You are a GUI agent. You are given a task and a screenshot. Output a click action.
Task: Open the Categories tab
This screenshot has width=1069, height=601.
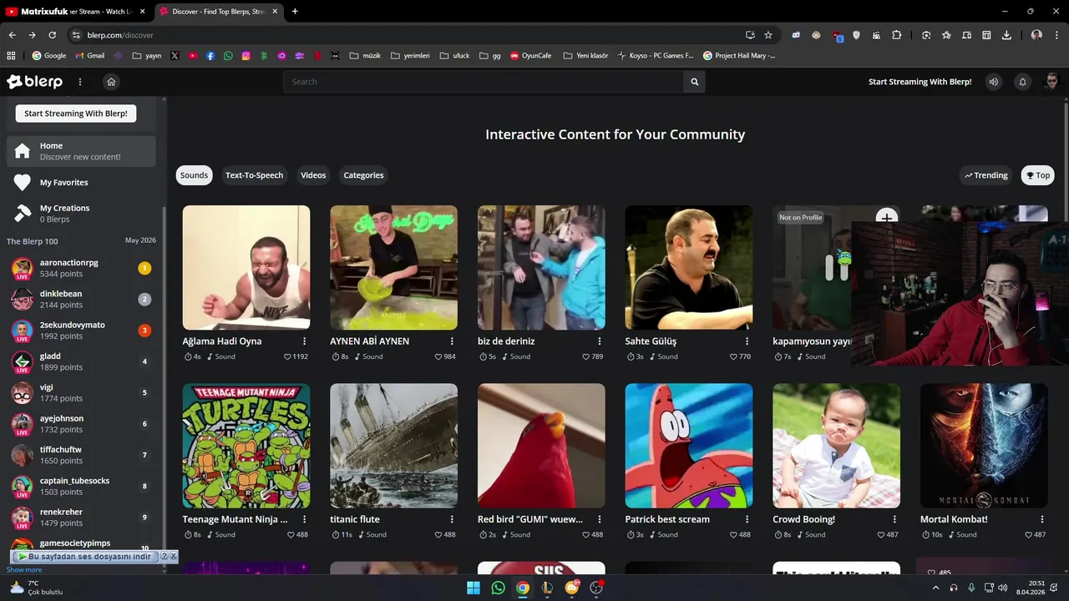point(363,175)
